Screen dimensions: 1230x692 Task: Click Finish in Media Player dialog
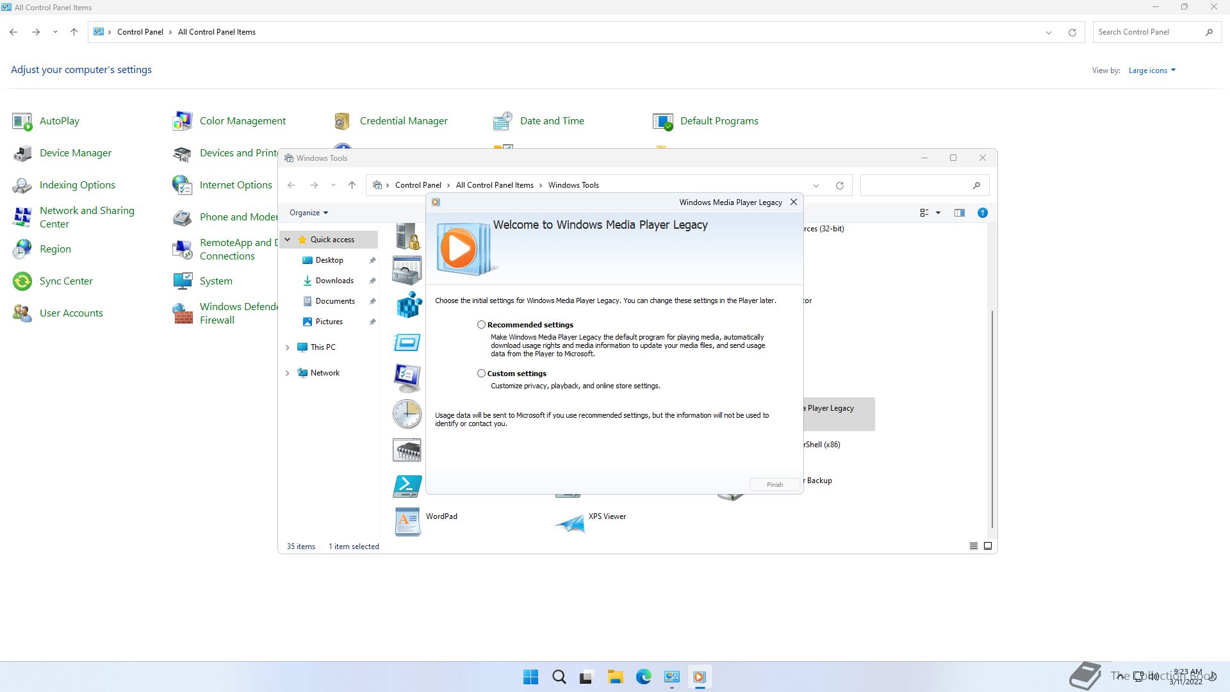tap(775, 485)
